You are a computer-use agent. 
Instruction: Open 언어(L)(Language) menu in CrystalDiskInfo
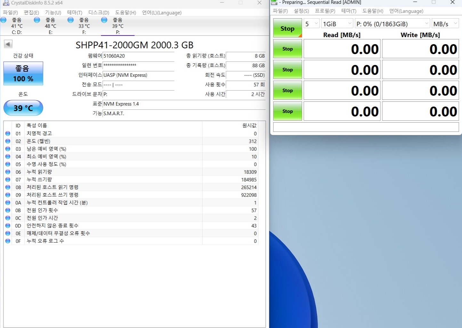click(162, 12)
